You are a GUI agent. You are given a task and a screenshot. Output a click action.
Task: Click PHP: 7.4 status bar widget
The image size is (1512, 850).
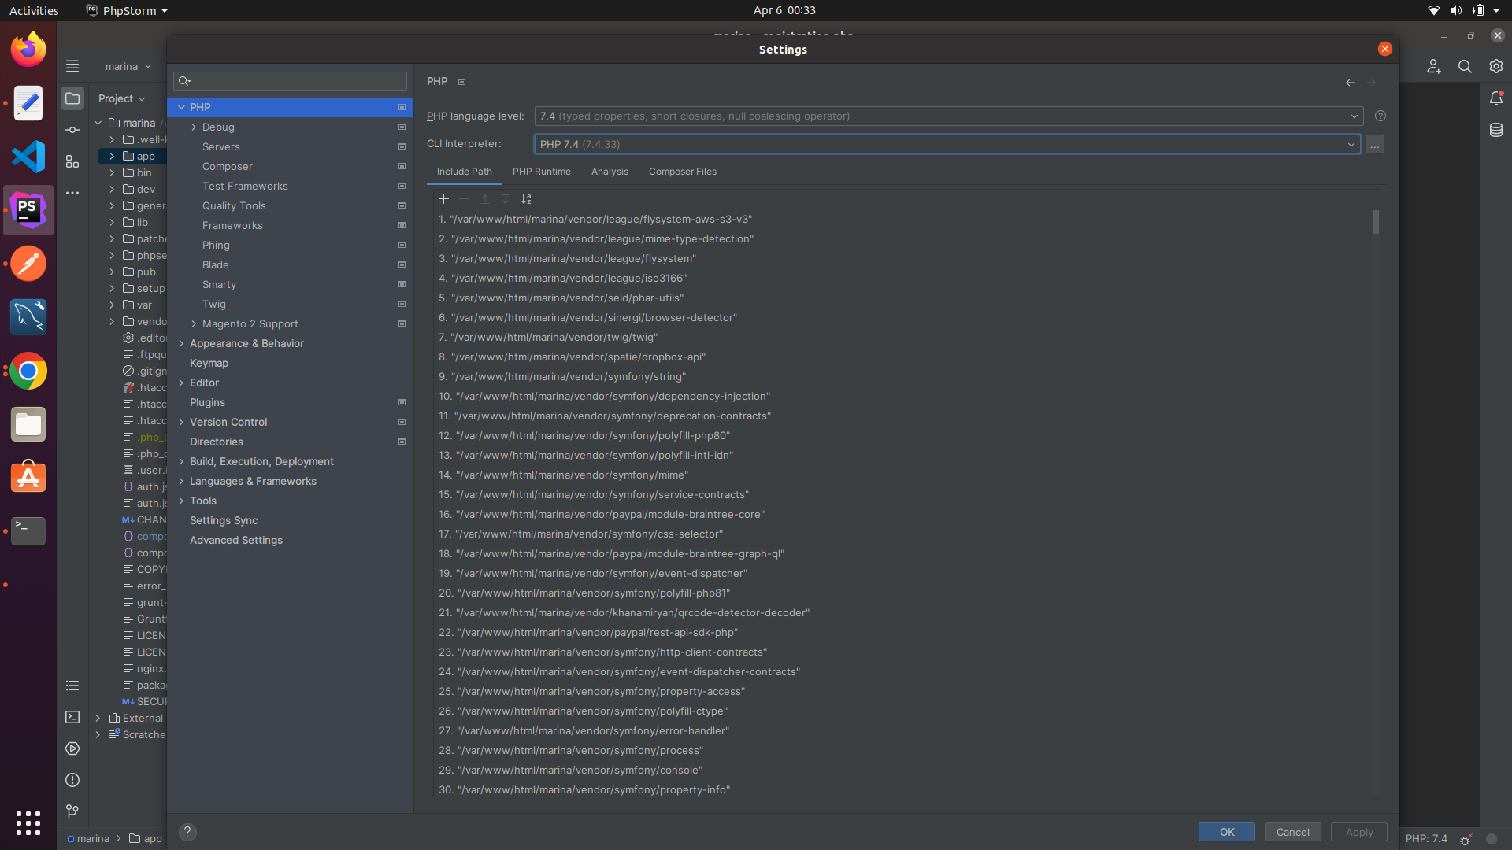[x=1426, y=839]
